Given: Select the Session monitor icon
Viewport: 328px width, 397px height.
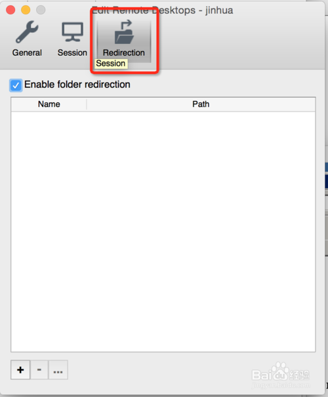Looking at the screenshot, I should coord(72,32).
